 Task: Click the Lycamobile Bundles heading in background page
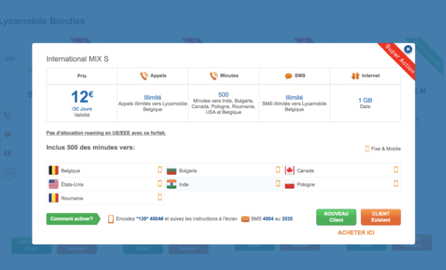(x=42, y=21)
